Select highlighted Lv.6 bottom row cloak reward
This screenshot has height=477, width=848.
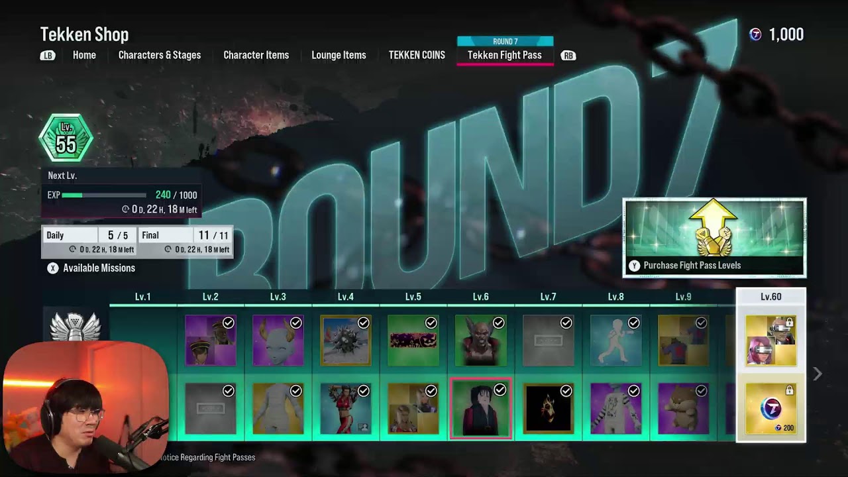point(481,409)
